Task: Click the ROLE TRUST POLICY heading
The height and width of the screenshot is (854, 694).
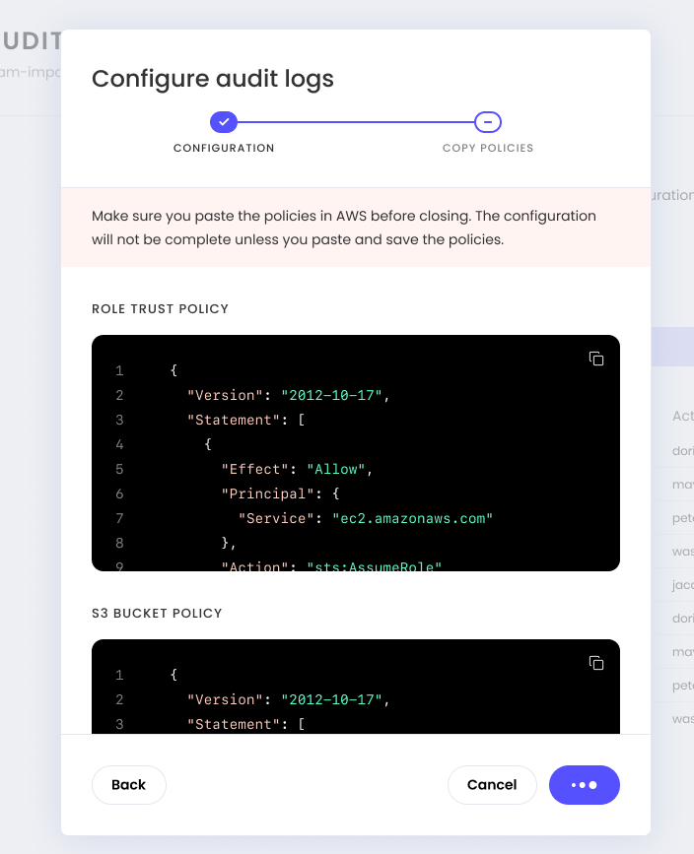Action: [x=161, y=309]
